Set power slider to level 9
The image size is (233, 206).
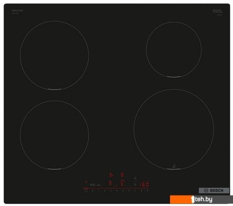148,191
